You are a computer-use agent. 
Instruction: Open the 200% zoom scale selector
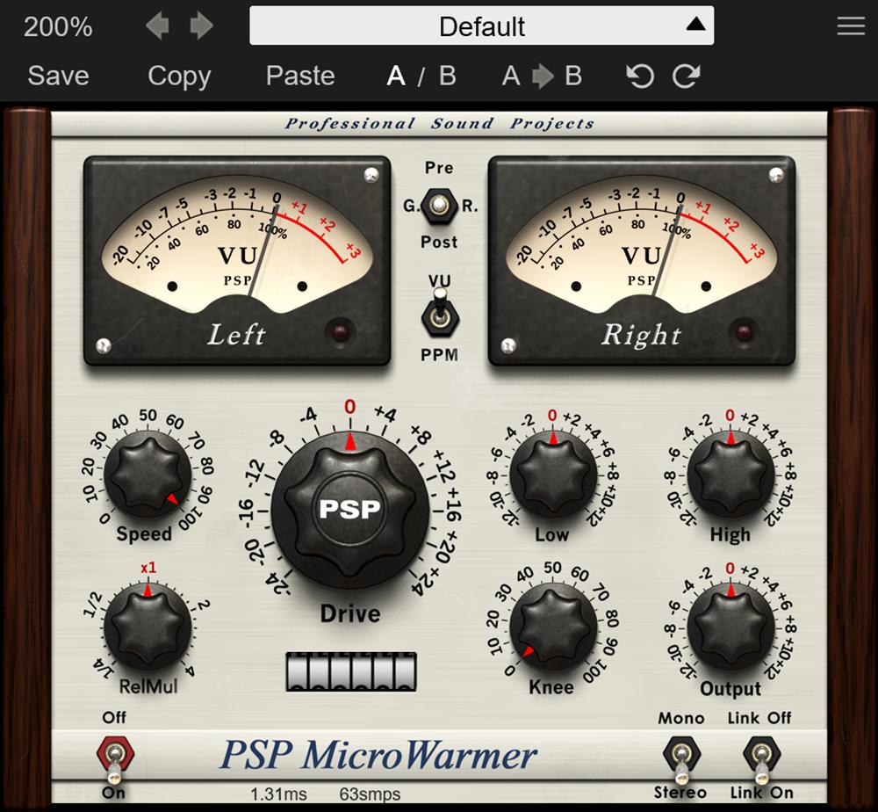[58, 26]
